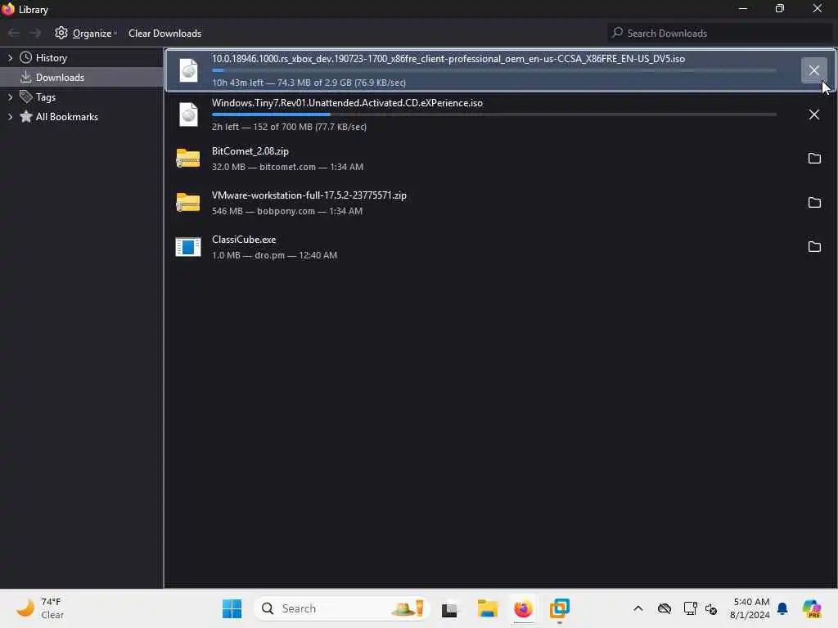Click the volume muted tray icon

pyautogui.click(x=711, y=609)
